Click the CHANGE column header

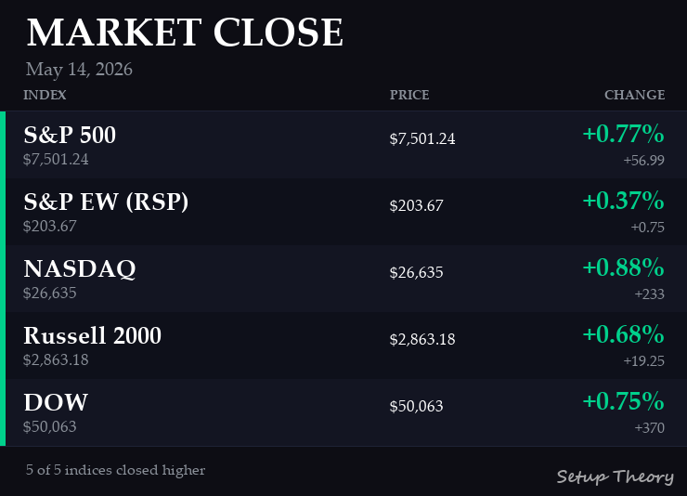click(x=634, y=95)
